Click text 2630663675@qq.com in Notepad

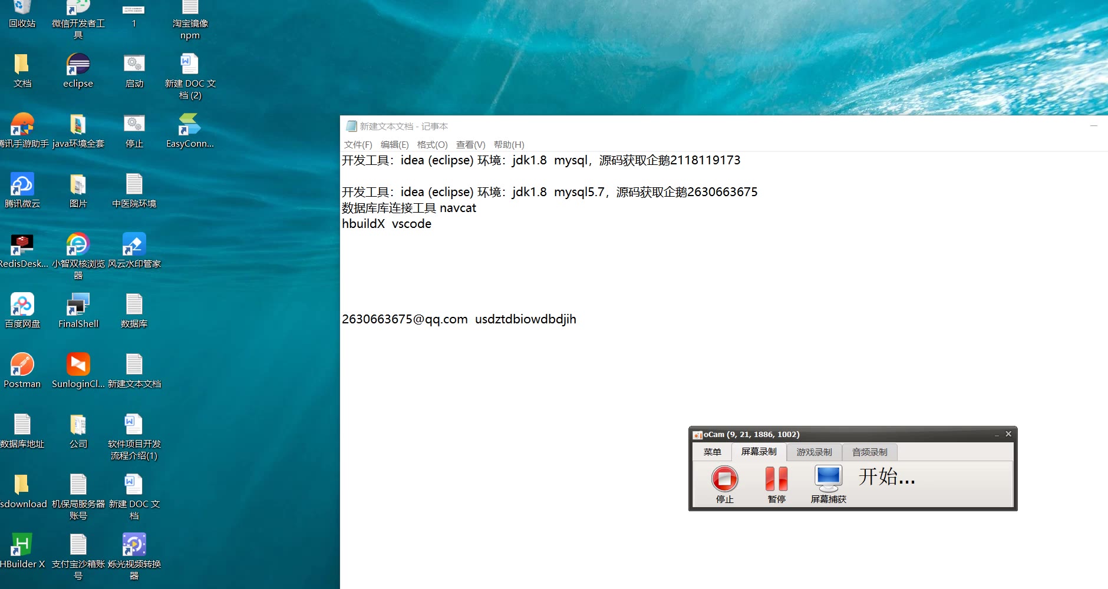(x=404, y=319)
